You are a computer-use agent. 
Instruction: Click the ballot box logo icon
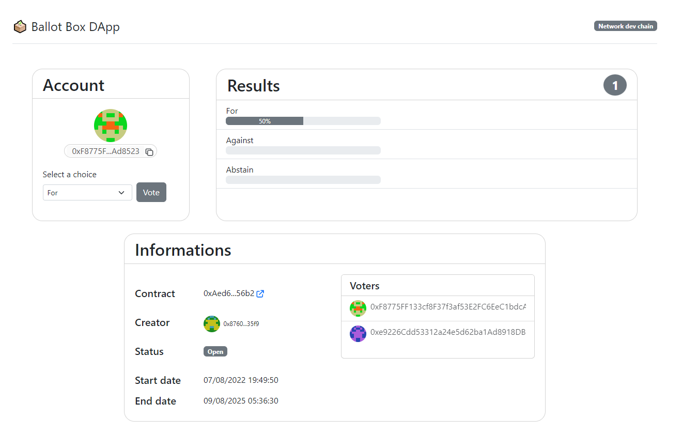coord(20,26)
